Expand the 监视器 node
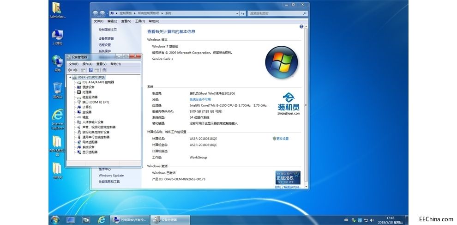Viewport: 457px width, 225px height. click(75, 112)
